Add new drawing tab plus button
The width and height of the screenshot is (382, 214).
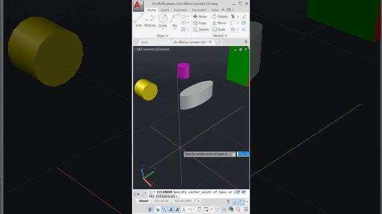point(219,42)
